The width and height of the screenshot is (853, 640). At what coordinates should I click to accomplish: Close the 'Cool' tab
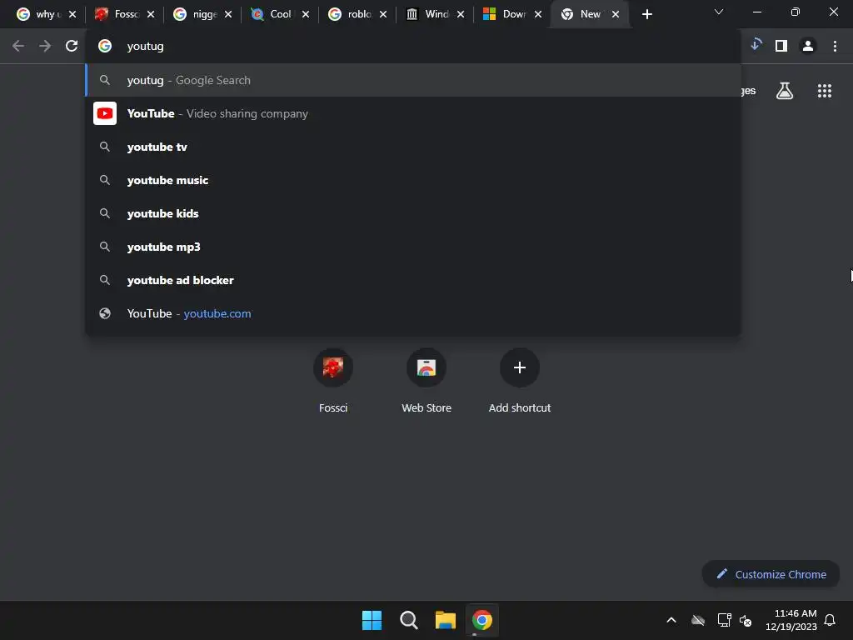pyautogui.click(x=306, y=15)
